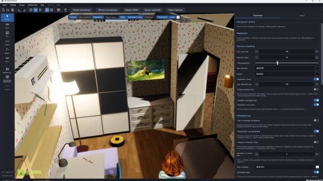Switch to the Параметры tab

coord(258,16)
